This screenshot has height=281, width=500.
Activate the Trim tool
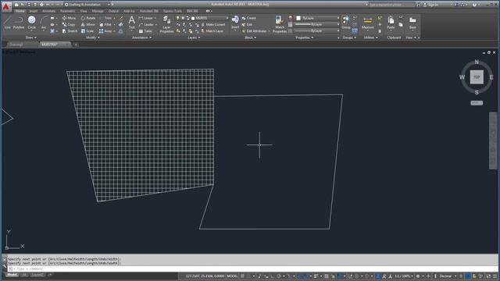(x=106, y=18)
